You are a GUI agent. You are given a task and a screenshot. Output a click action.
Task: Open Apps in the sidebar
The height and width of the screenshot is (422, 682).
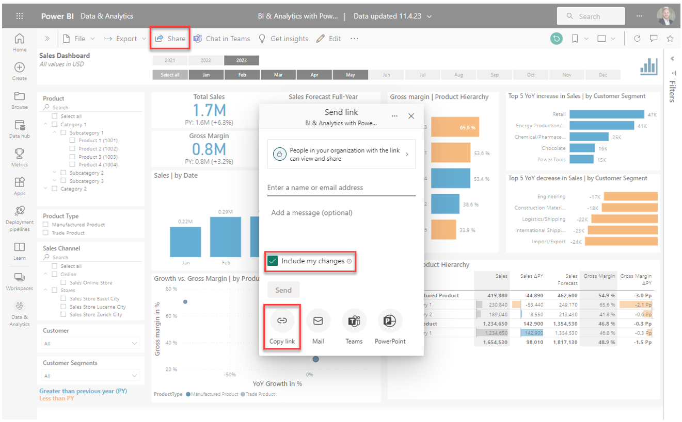pyautogui.click(x=19, y=187)
